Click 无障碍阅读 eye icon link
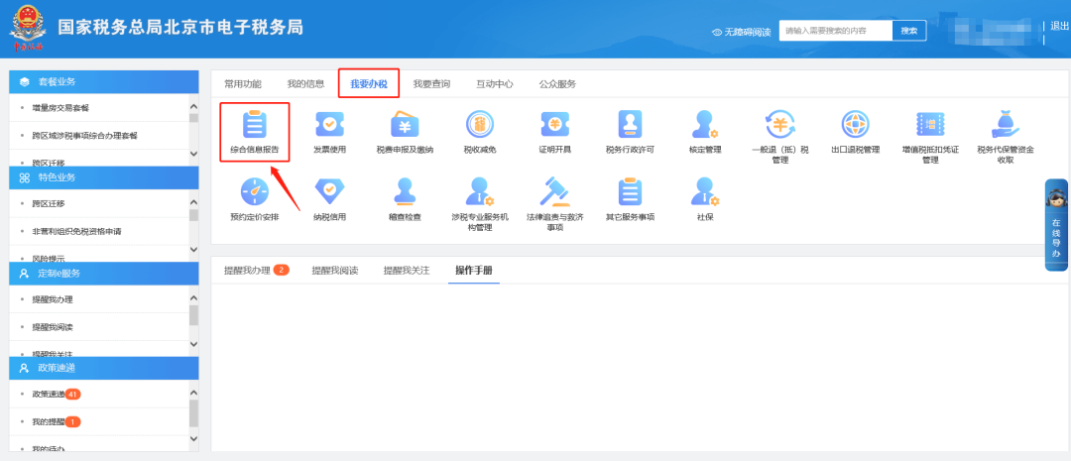 pos(741,32)
